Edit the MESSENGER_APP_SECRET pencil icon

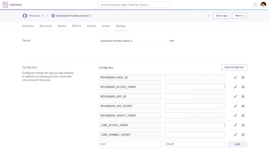(235, 106)
